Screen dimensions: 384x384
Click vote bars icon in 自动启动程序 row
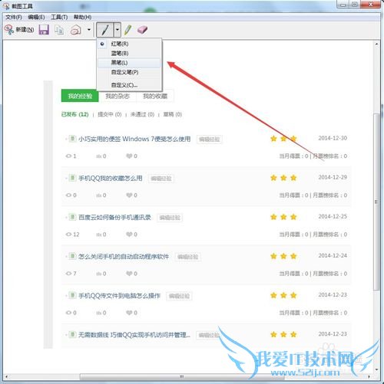(99, 274)
